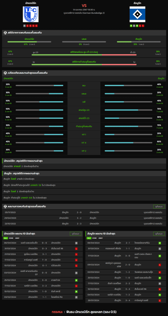Select ALL tab in Magdeburg last 10 matches
Screen dimensions: 168x316
pyautogui.click(x=5, y=238)
